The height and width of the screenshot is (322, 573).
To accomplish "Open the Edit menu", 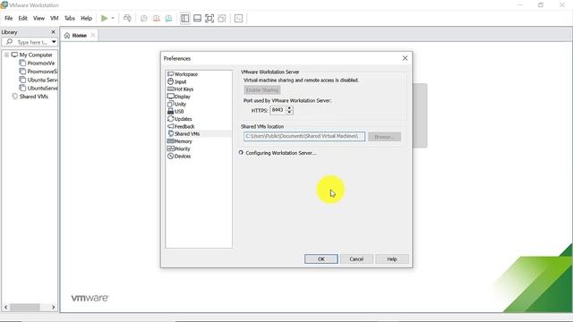I will [x=22, y=18].
